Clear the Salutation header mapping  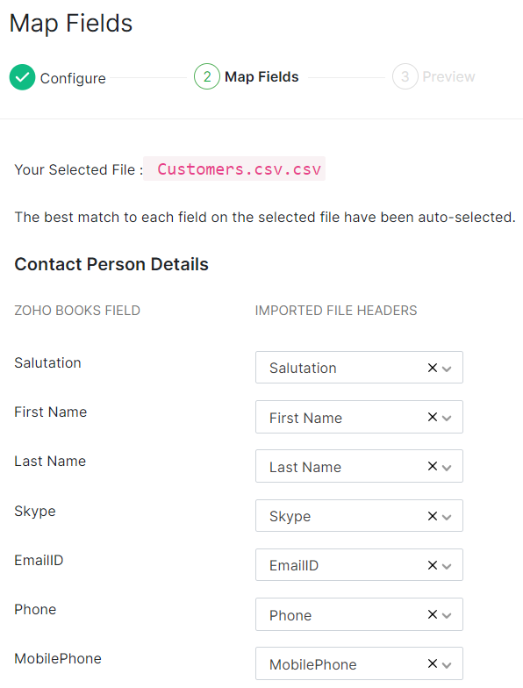(x=432, y=368)
